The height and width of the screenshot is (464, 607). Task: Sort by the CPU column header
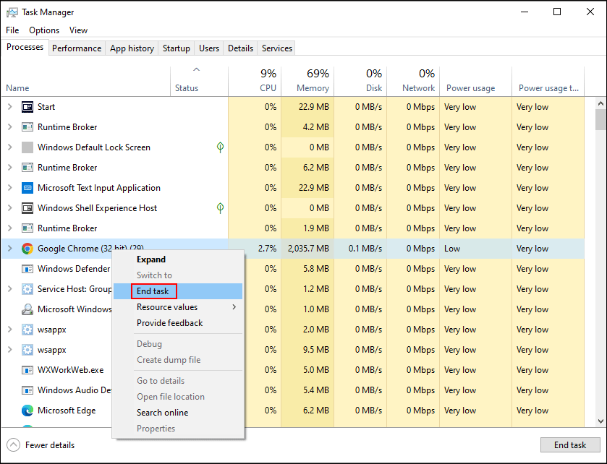[x=255, y=81]
